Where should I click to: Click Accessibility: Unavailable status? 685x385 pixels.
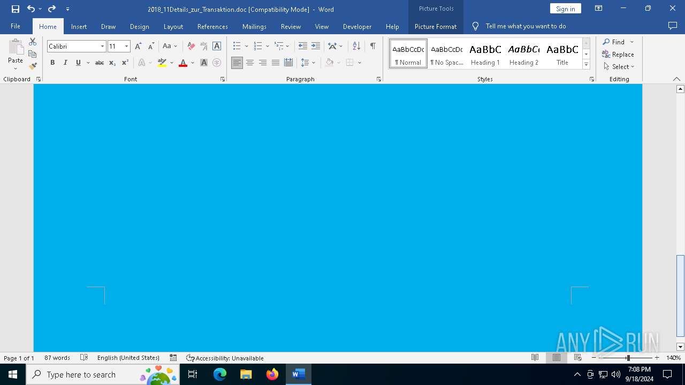click(225, 358)
